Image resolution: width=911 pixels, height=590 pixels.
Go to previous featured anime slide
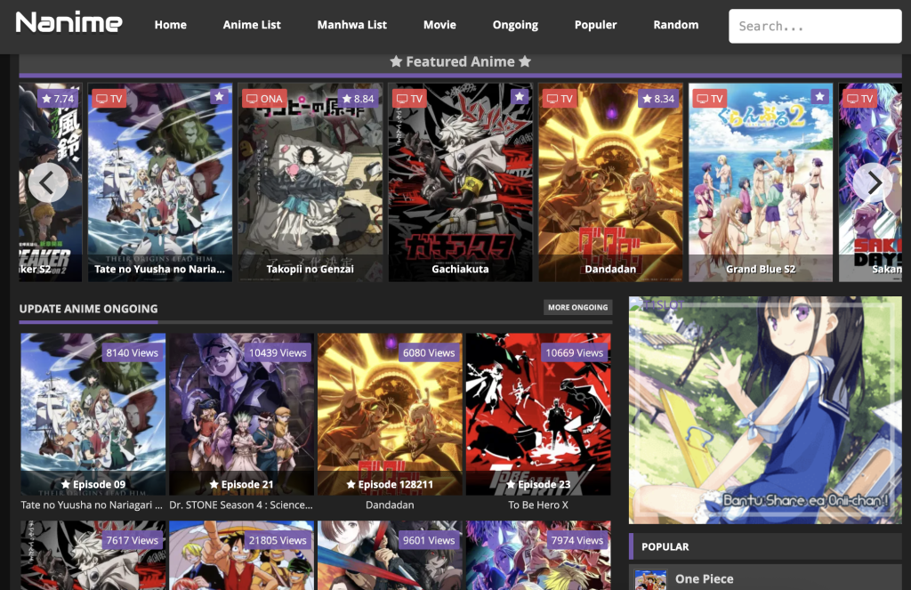pos(48,182)
